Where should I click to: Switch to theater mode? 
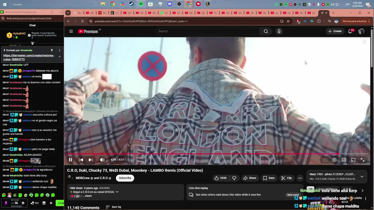click(x=344, y=160)
